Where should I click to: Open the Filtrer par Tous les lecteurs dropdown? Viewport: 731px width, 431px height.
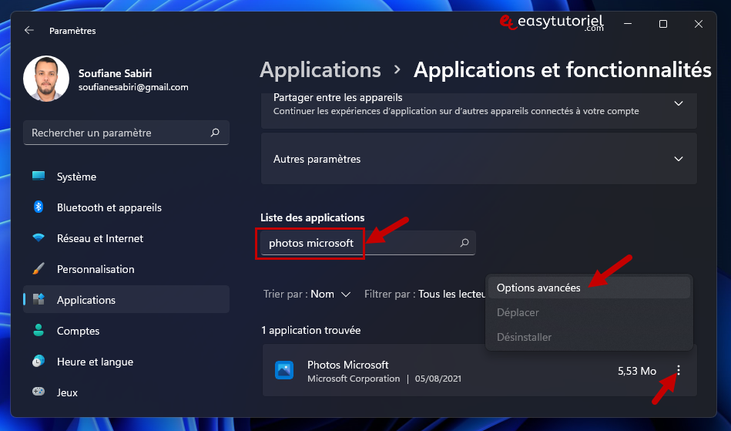tap(424, 294)
